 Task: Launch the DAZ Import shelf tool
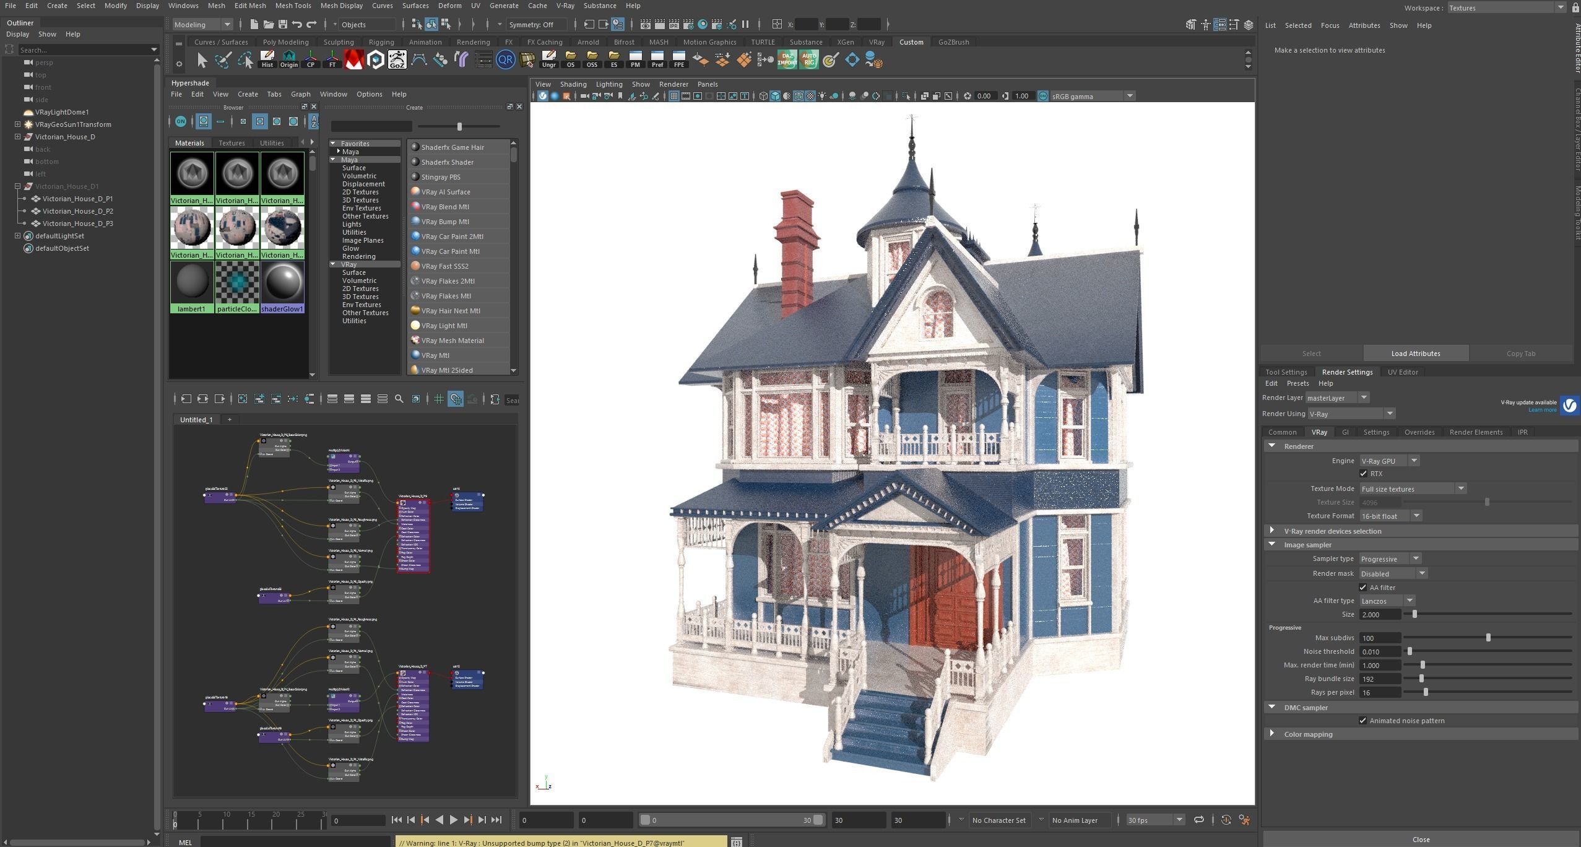click(x=787, y=59)
